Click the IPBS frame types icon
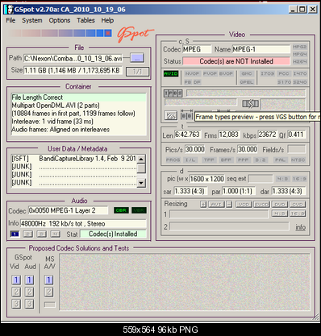The image size is (321, 336). [x=173, y=93]
